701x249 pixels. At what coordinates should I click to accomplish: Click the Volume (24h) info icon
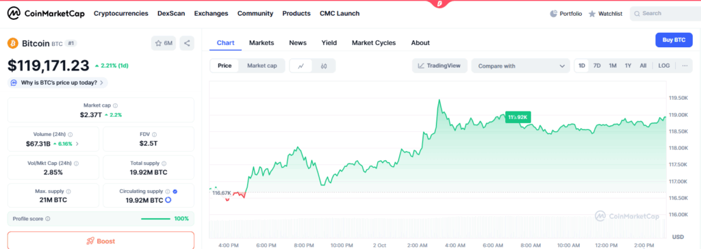[71, 134]
